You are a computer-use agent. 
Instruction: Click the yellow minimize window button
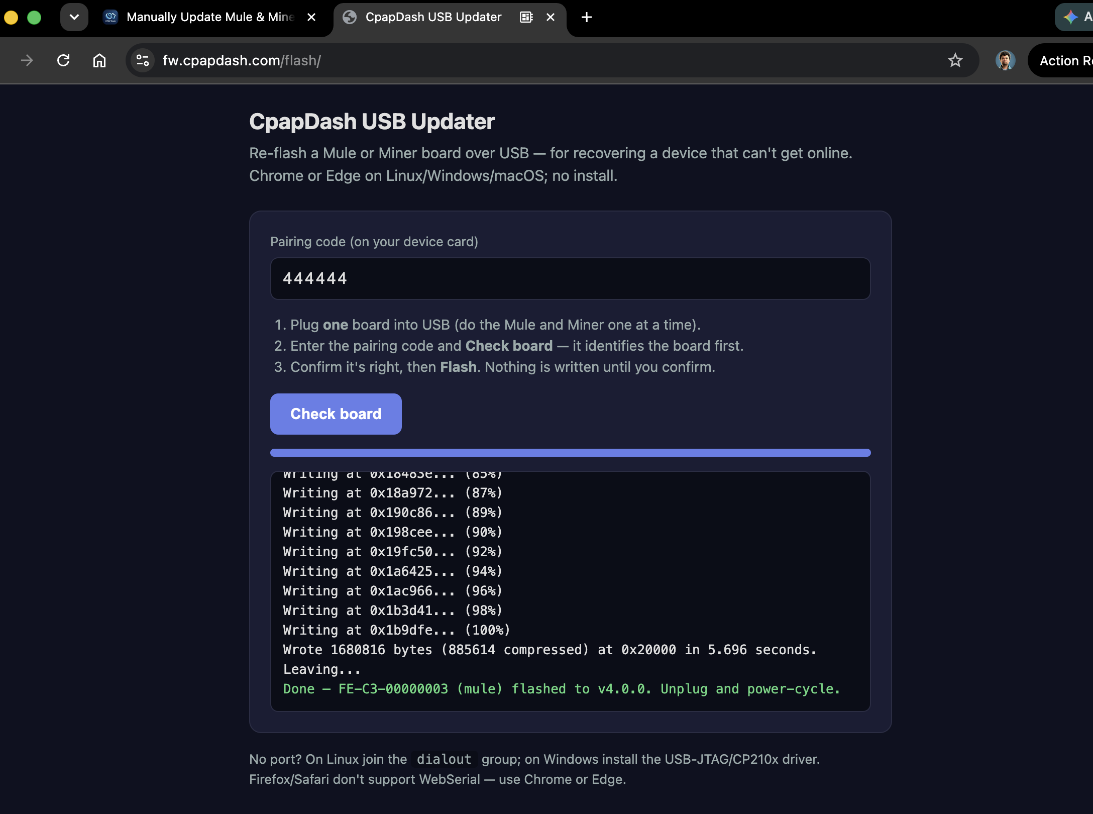click(11, 18)
